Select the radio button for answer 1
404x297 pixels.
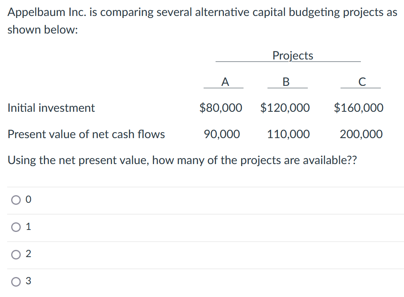[x=16, y=227]
